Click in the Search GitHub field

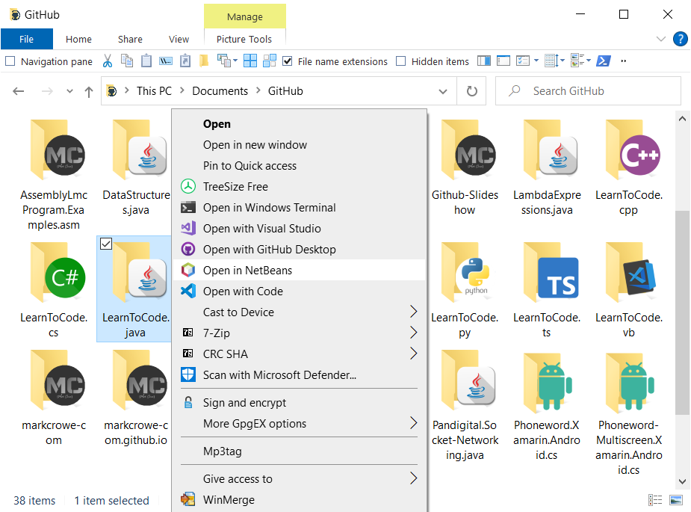click(588, 91)
